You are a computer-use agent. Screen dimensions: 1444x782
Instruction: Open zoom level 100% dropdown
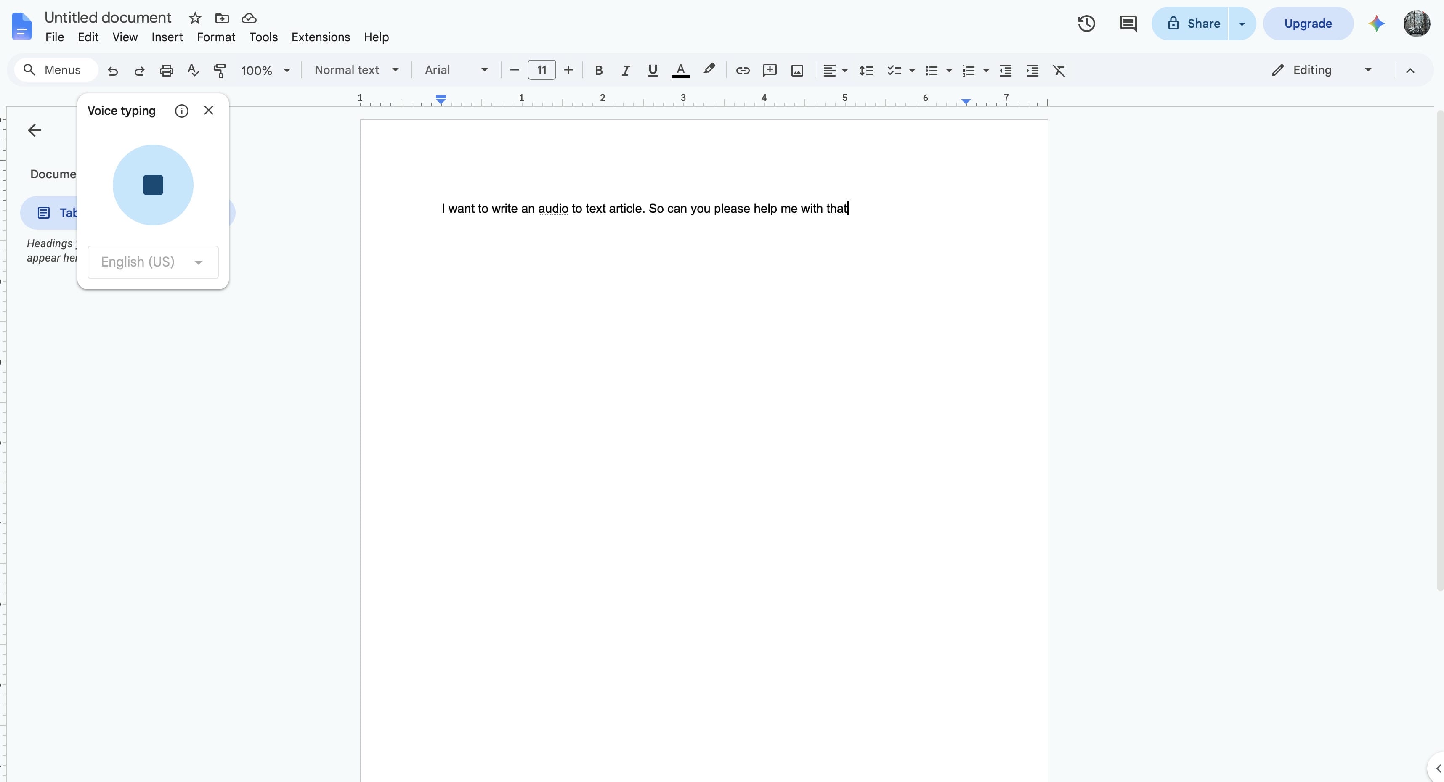266,71
